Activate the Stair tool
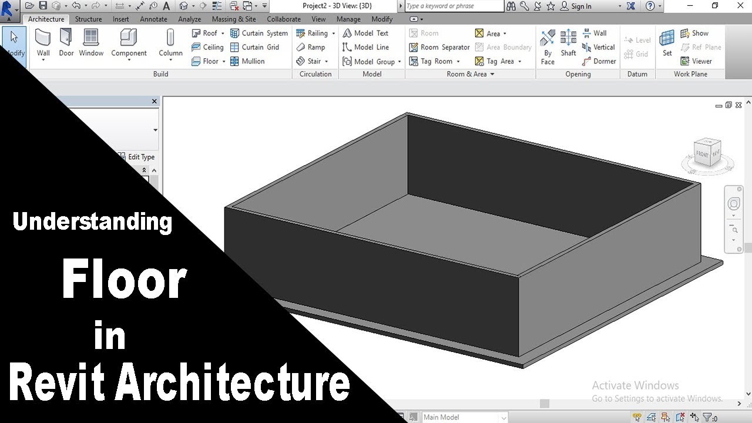The height and width of the screenshot is (423, 752). point(308,61)
